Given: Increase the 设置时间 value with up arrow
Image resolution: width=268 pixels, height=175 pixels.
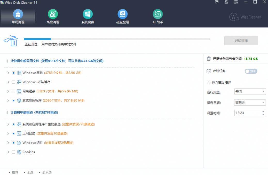Looking at the screenshot, I should coord(263,112).
